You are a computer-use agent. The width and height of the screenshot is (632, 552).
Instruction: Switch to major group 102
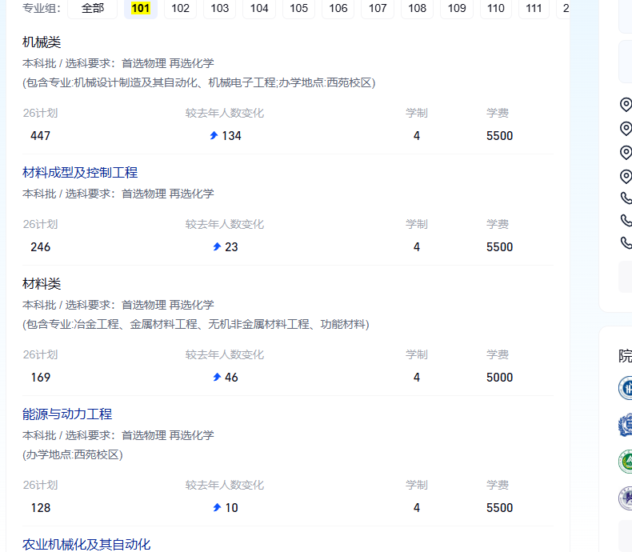[x=180, y=8]
